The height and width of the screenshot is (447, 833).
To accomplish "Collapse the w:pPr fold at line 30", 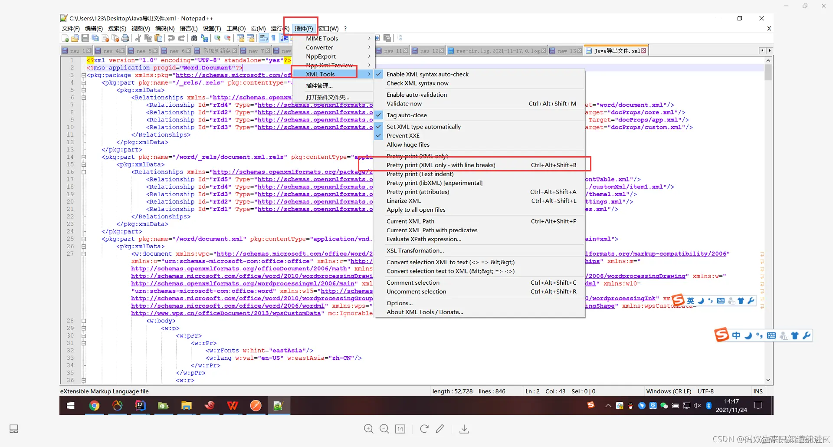I will coord(84,336).
